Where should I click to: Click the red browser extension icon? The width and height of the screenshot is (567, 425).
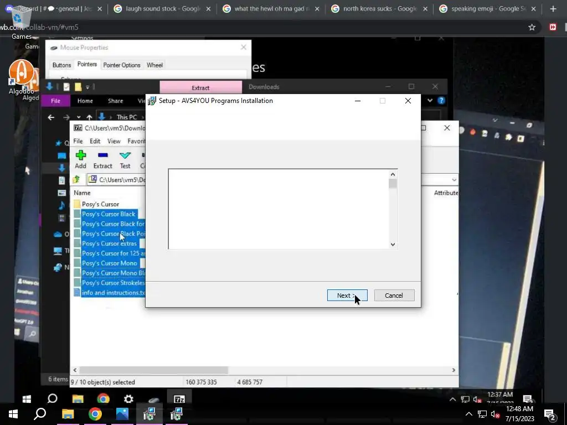pyautogui.click(x=553, y=27)
